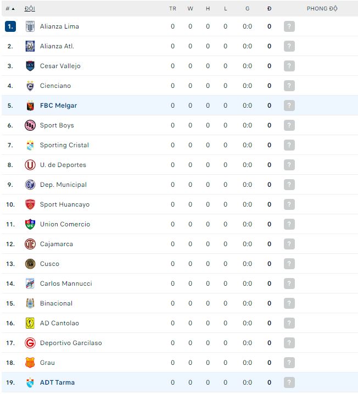
Task: Click the Union Comercio team logo
Action: pos(30,224)
